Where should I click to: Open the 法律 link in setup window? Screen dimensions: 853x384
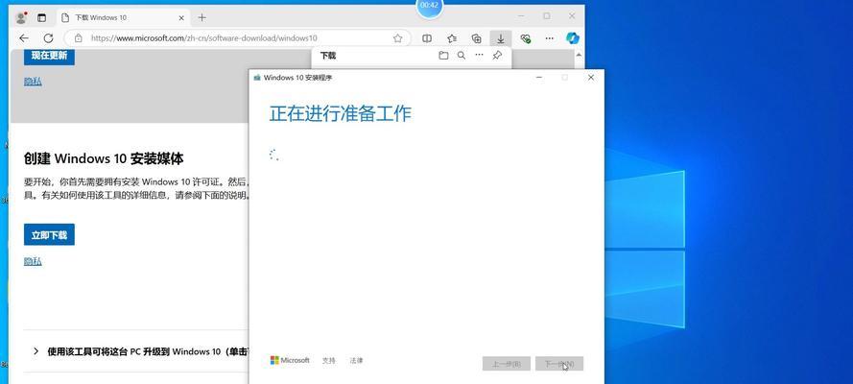[356, 361]
